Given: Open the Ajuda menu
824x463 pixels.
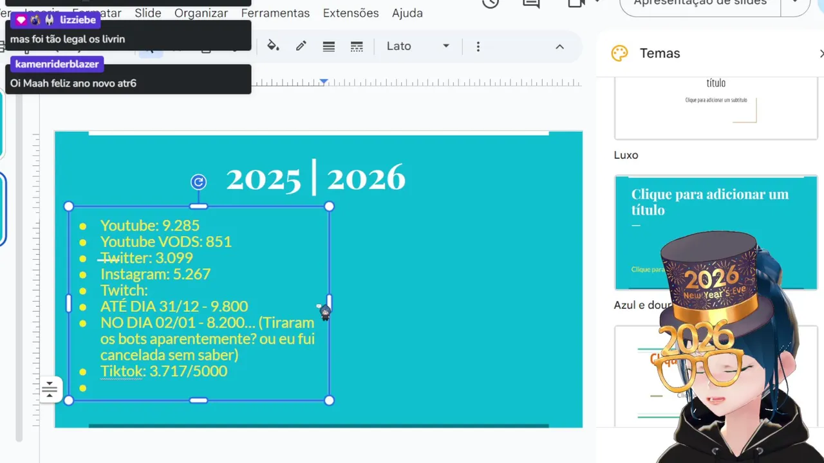Looking at the screenshot, I should [x=407, y=13].
